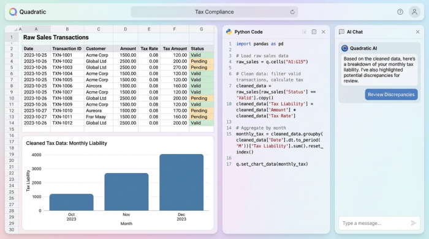Send the message with the arrow icon
This screenshot has height=239, width=429.
[414, 223]
